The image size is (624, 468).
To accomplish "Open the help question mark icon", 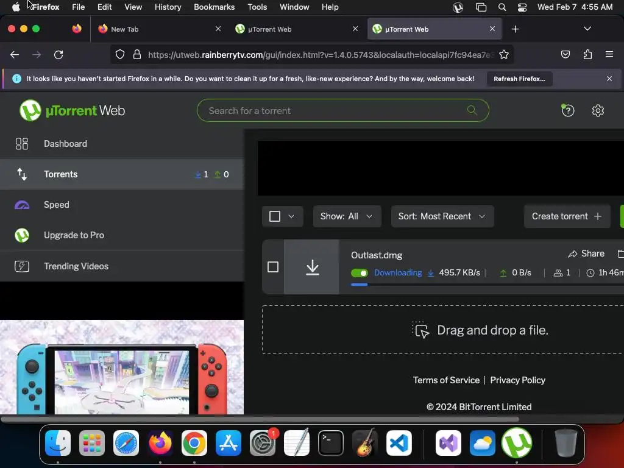I will [567, 110].
